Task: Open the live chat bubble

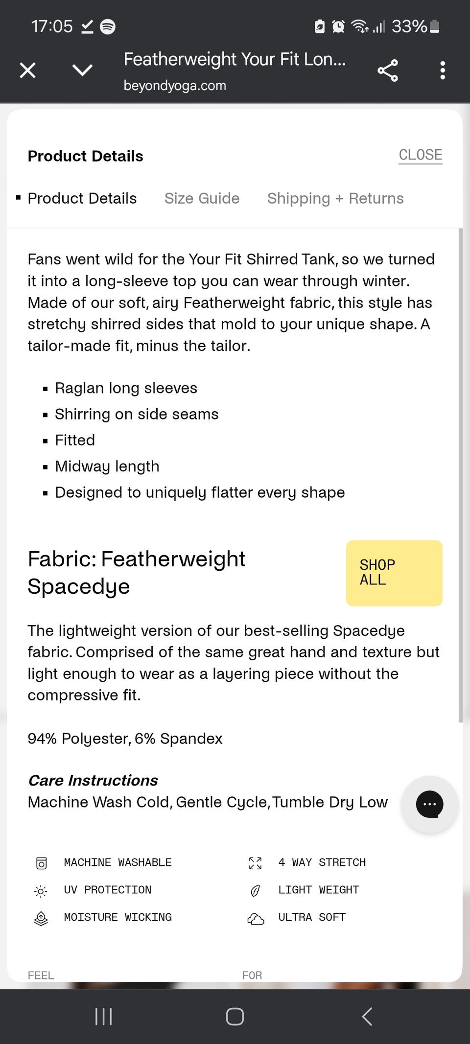Action: [x=429, y=804]
